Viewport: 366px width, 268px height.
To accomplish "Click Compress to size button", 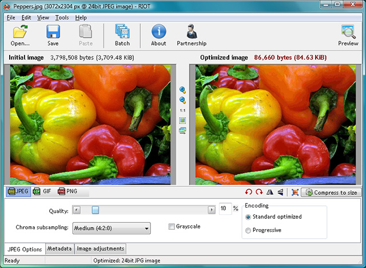I will 331,193.
